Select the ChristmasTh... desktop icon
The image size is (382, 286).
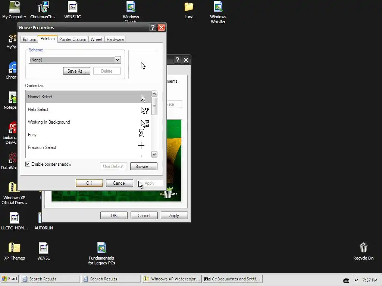[43, 10]
